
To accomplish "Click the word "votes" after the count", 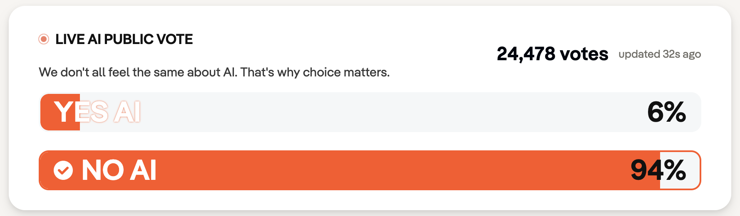I will pyautogui.click(x=584, y=54).
